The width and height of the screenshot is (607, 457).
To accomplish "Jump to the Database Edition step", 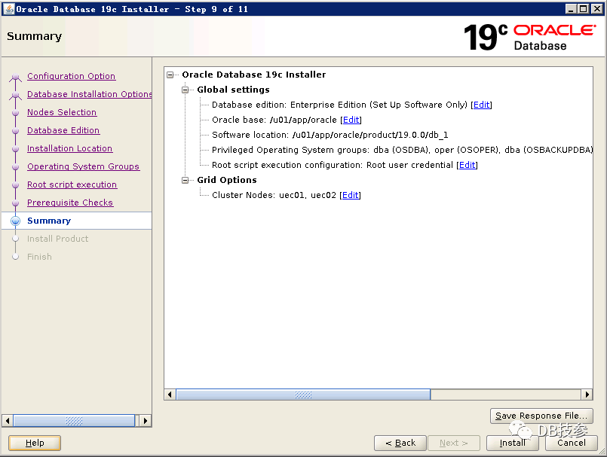I will point(63,130).
